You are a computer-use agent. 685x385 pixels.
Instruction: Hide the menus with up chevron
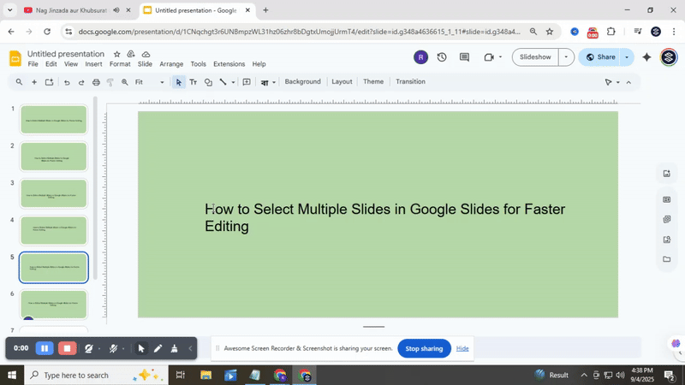point(628,82)
